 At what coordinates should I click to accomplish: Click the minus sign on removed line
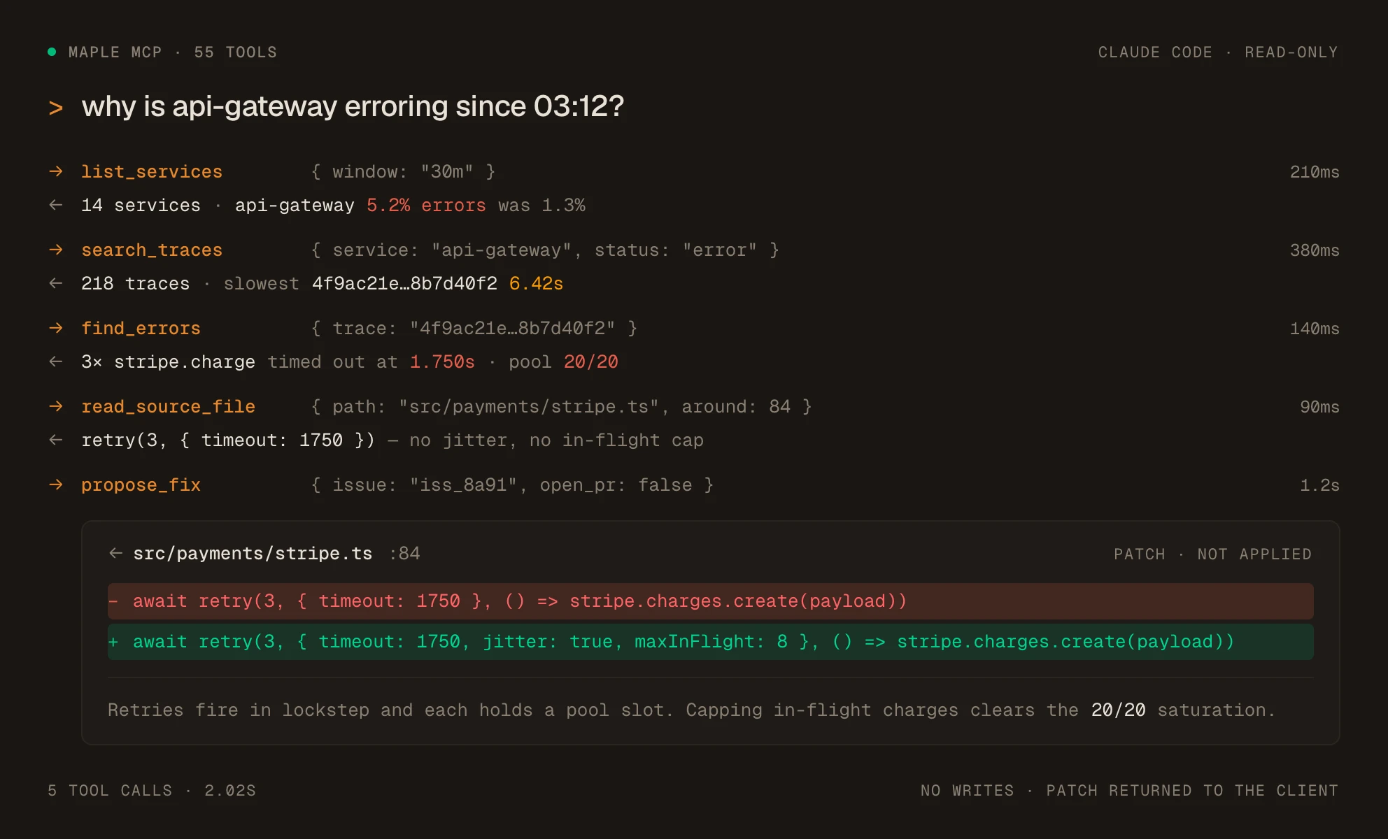pyautogui.click(x=113, y=601)
